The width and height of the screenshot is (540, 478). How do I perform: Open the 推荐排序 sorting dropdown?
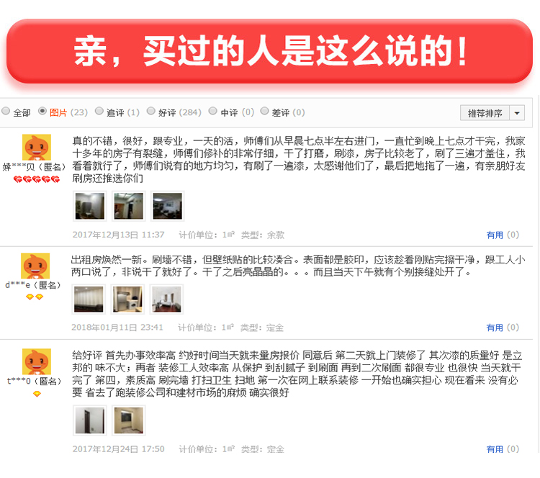point(485,113)
